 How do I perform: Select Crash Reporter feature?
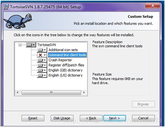click(60, 60)
